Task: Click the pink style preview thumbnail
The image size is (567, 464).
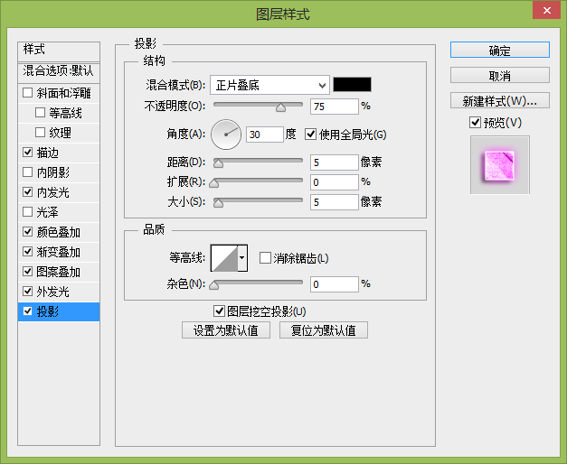Action: pyautogui.click(x=500, y=165)
